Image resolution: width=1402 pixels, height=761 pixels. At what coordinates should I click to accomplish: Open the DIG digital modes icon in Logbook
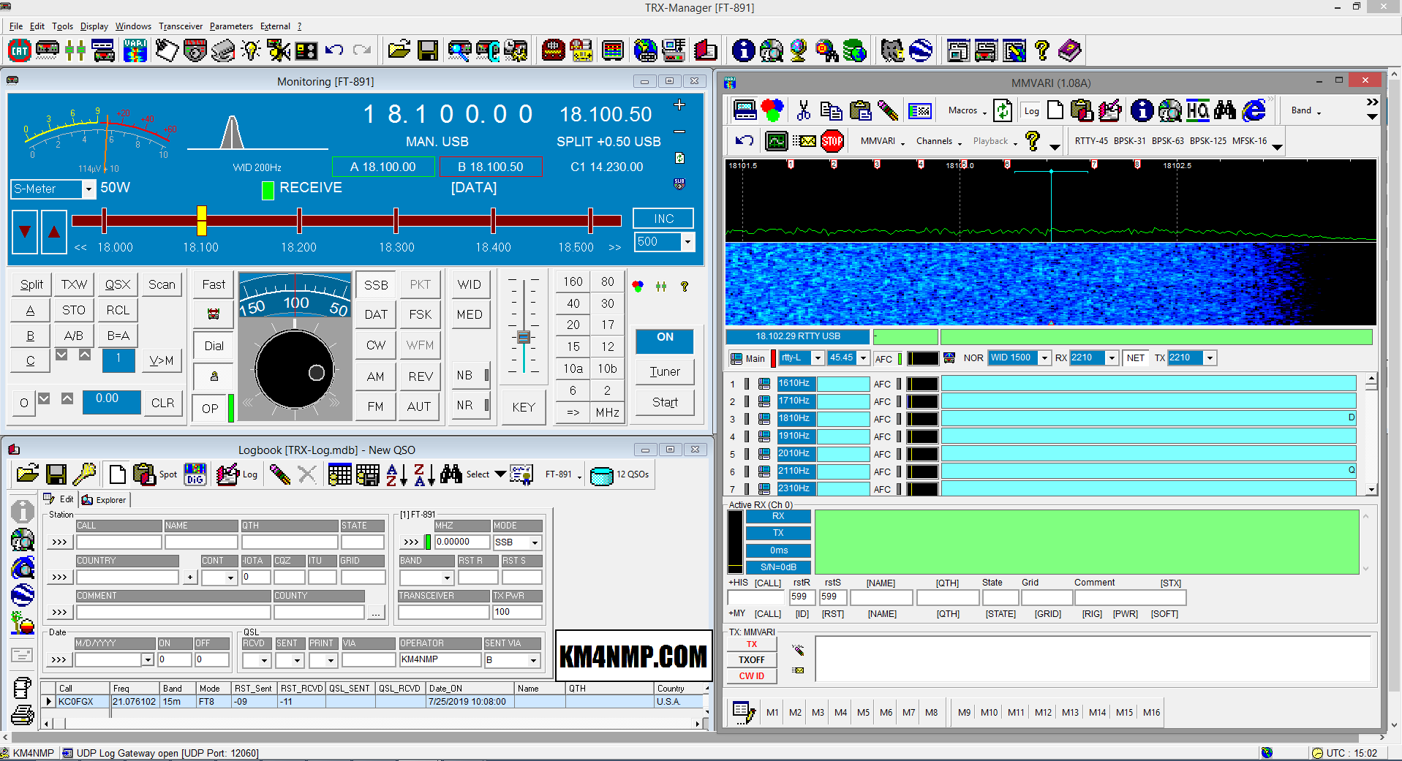(x=195, y=474)
